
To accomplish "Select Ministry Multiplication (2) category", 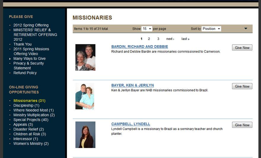I will tap(34, 115).
